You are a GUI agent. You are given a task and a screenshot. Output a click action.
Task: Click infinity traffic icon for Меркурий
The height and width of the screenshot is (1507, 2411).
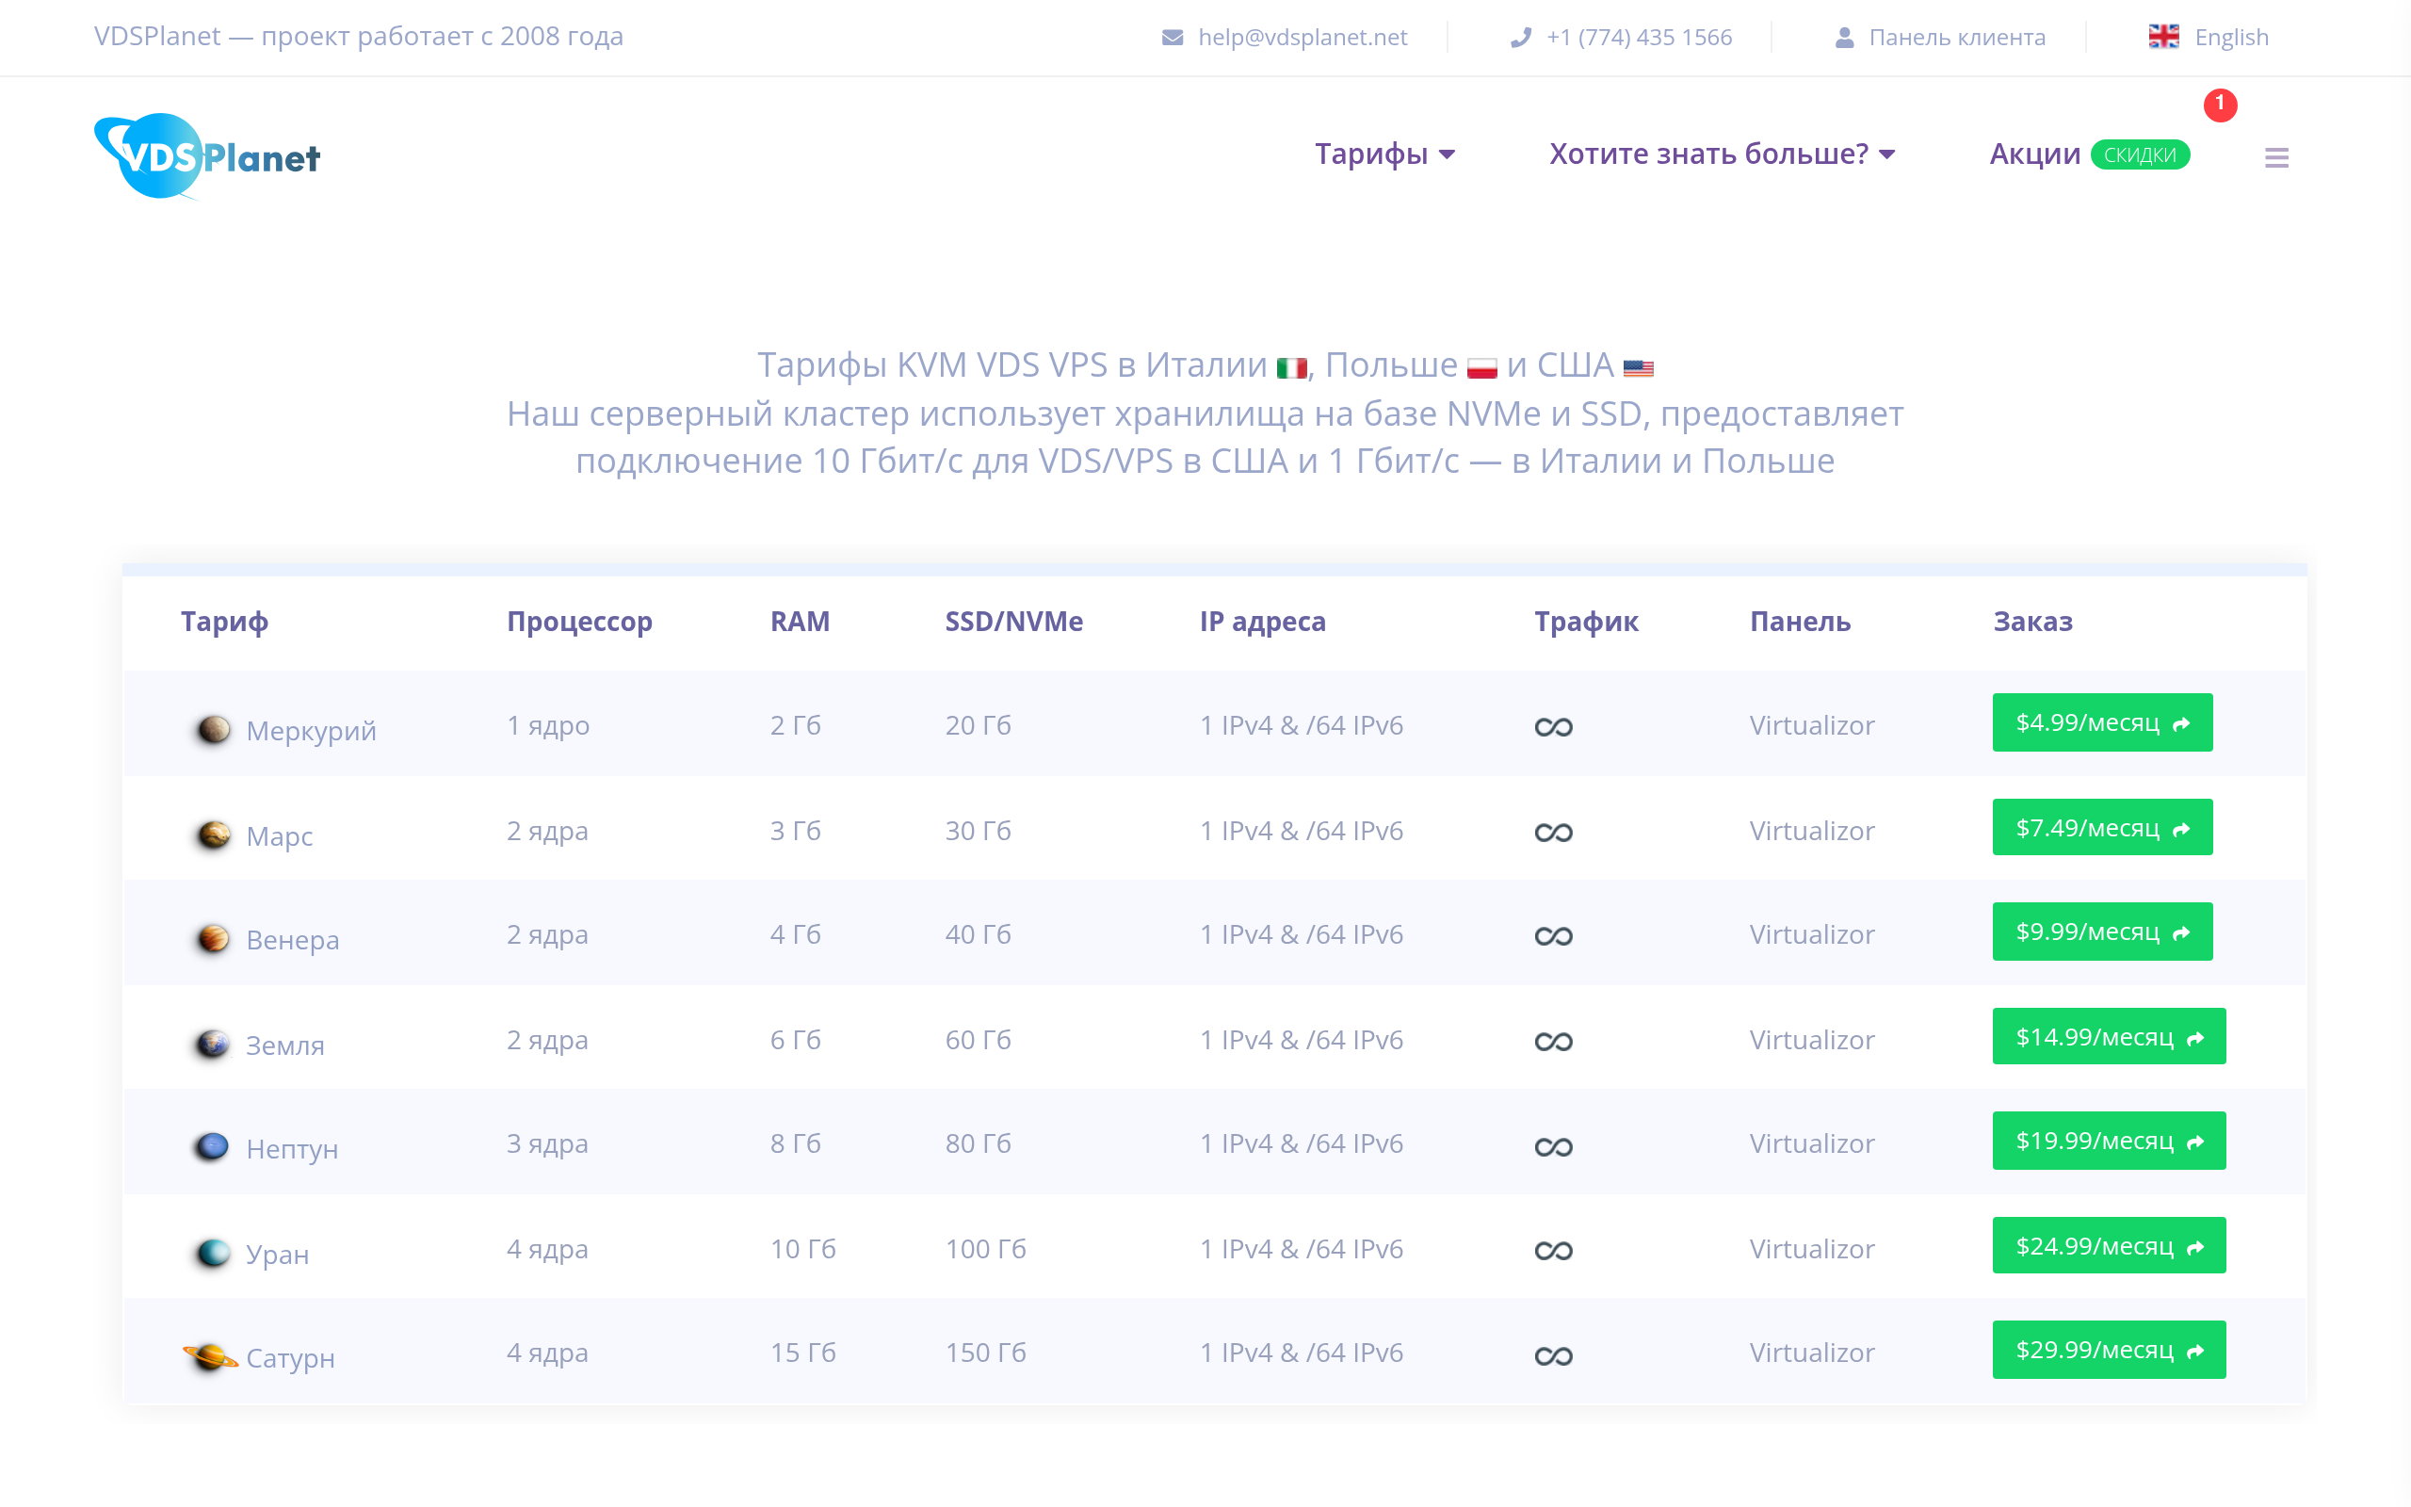pyautogui.click(x=1553, y=727)
